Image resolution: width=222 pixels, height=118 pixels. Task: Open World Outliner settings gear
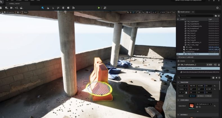[219, 16]
